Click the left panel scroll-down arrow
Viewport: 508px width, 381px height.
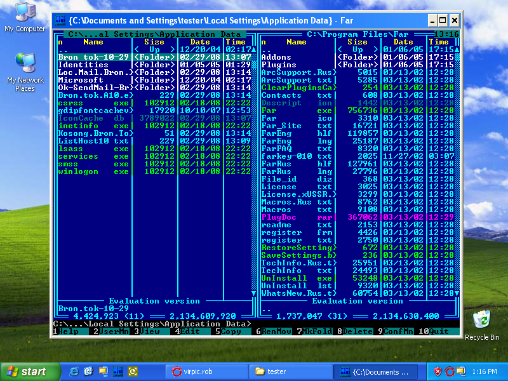(x=253, y=293)
